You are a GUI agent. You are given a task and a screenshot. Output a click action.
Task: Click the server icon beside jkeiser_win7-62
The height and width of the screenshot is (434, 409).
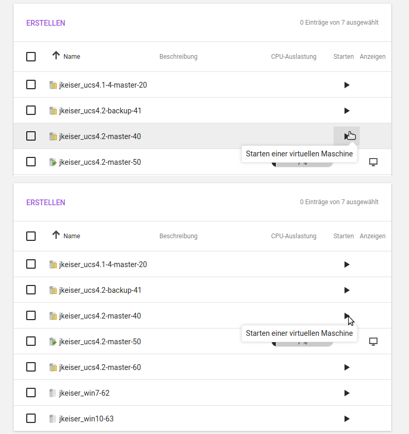(52, 393)
